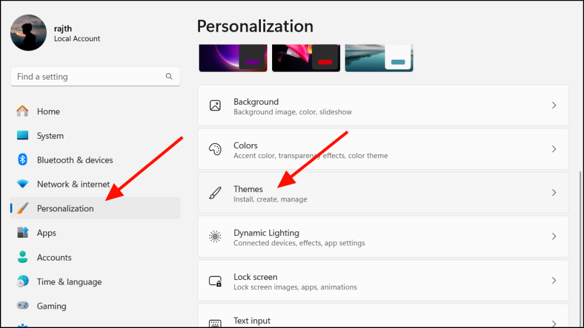
Task: Click the Local Account label
Action: 77,39
